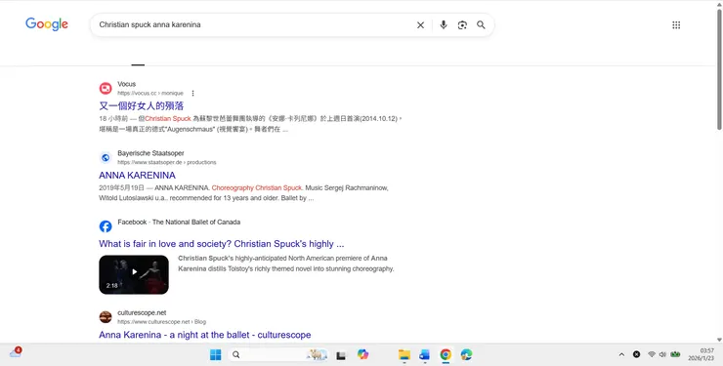
Task: Play the 2:18 video thumbnail
Action: click(134, 274)
